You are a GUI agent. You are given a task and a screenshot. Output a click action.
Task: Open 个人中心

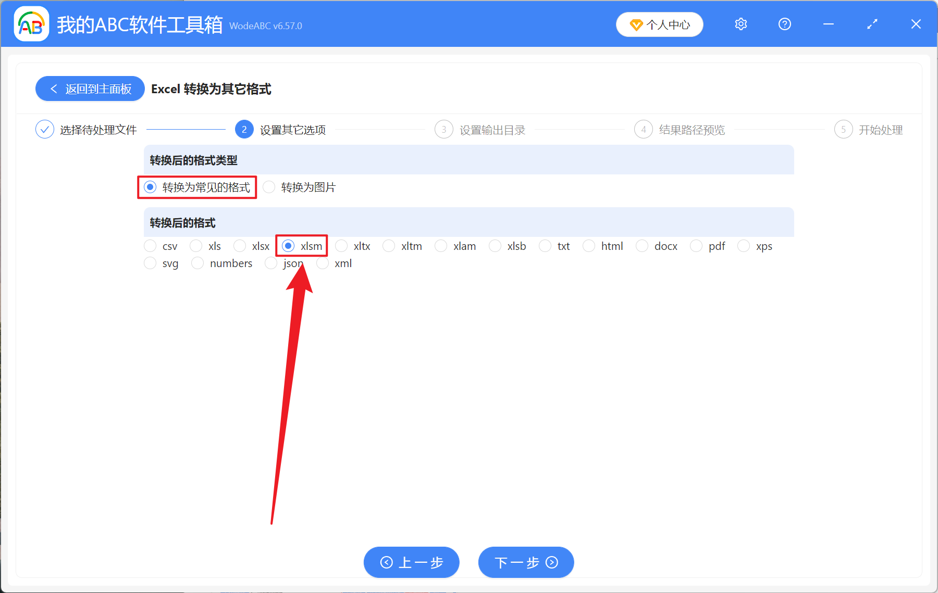(660, 24)
